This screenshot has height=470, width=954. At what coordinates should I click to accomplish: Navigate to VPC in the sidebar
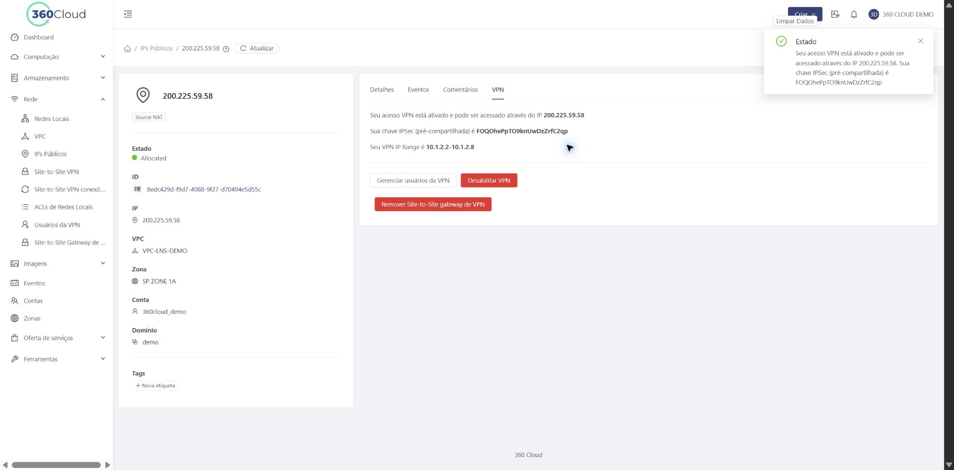click(x=40, y=137)
